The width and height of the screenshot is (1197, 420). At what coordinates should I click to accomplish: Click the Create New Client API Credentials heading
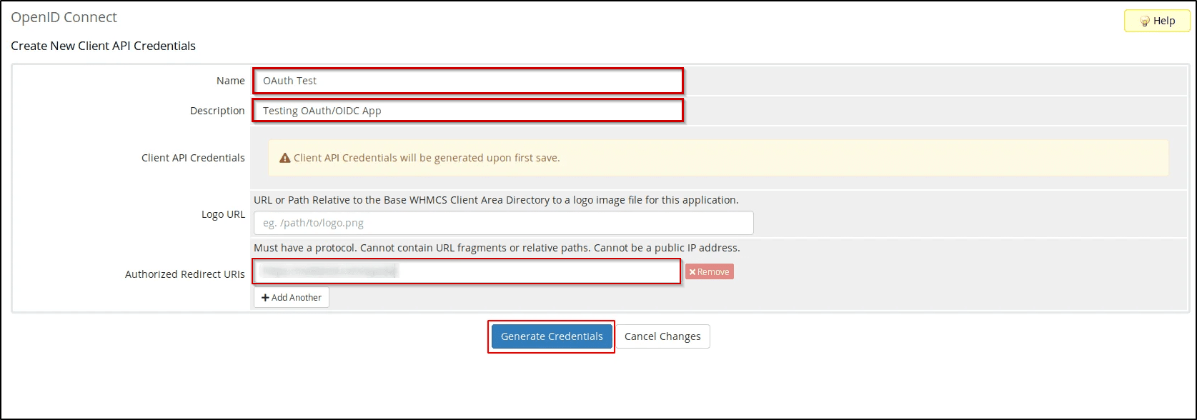point(103,46)
